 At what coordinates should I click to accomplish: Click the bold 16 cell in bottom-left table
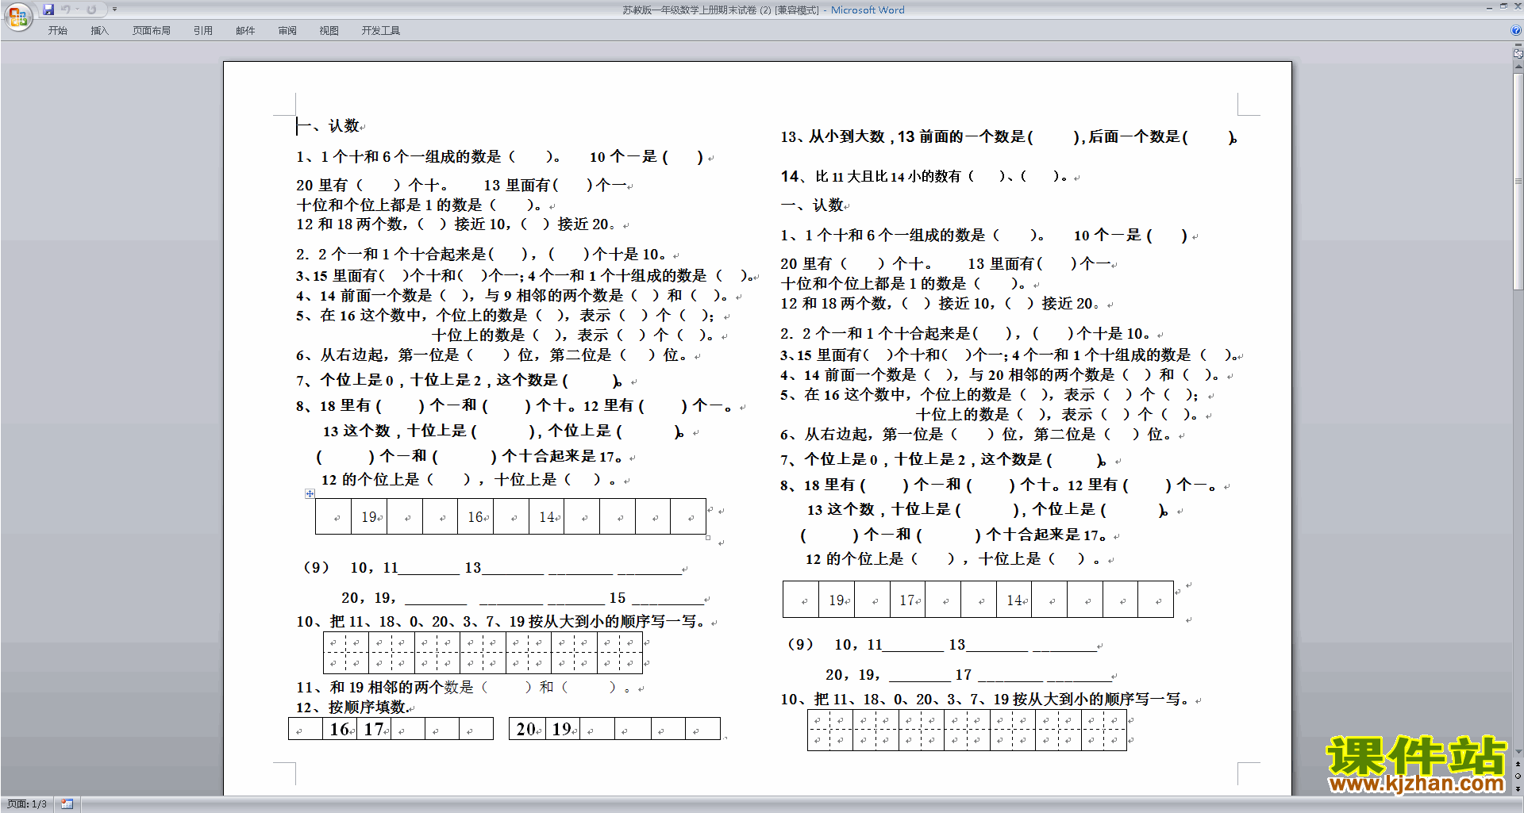click(340, 729)
